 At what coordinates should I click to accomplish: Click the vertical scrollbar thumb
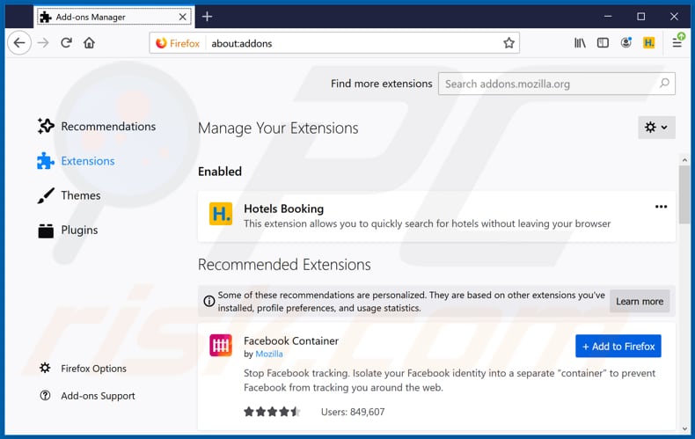pos(684,195)
